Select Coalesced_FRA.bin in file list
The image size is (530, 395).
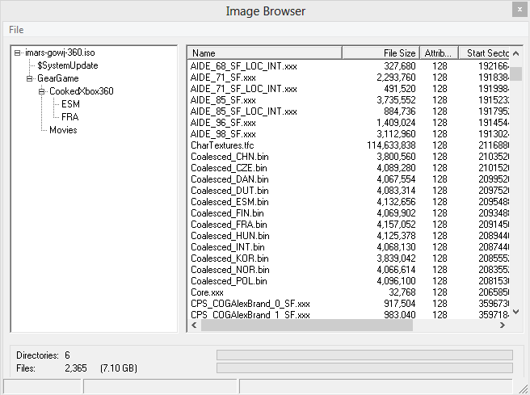[229, 225]
